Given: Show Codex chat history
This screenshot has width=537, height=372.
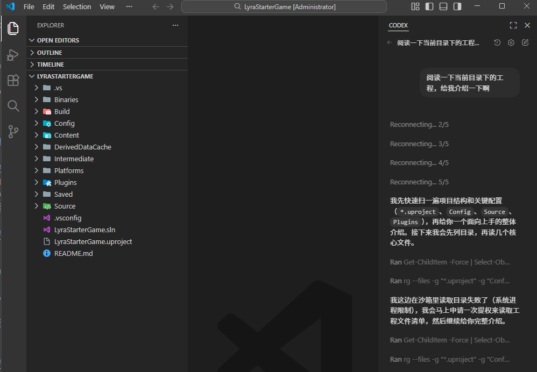Looking at the screenshot, I should tap(497, 43).
